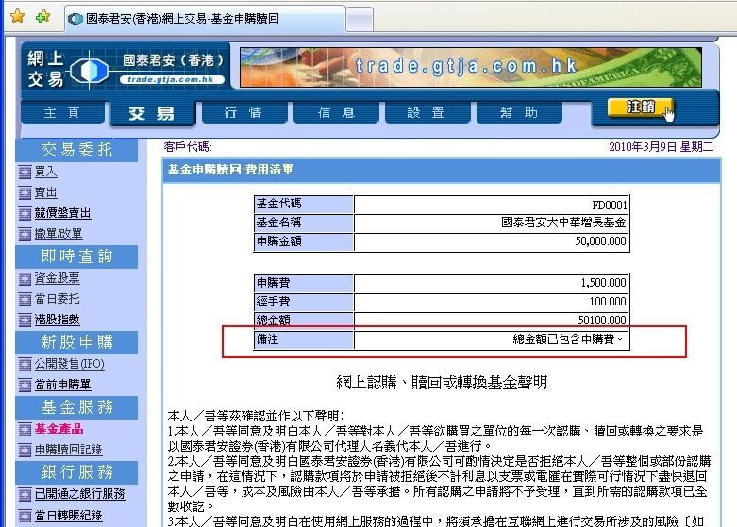This screenshot has width=737, height=527.
Task: Click the arrow icon beside 公開發售(IPO)
Action: tap(25, 365)
